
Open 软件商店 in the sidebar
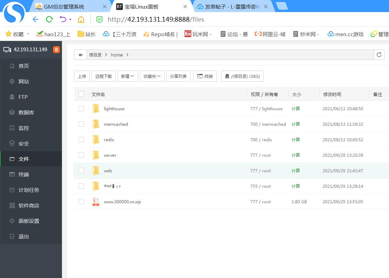(29, 206)
